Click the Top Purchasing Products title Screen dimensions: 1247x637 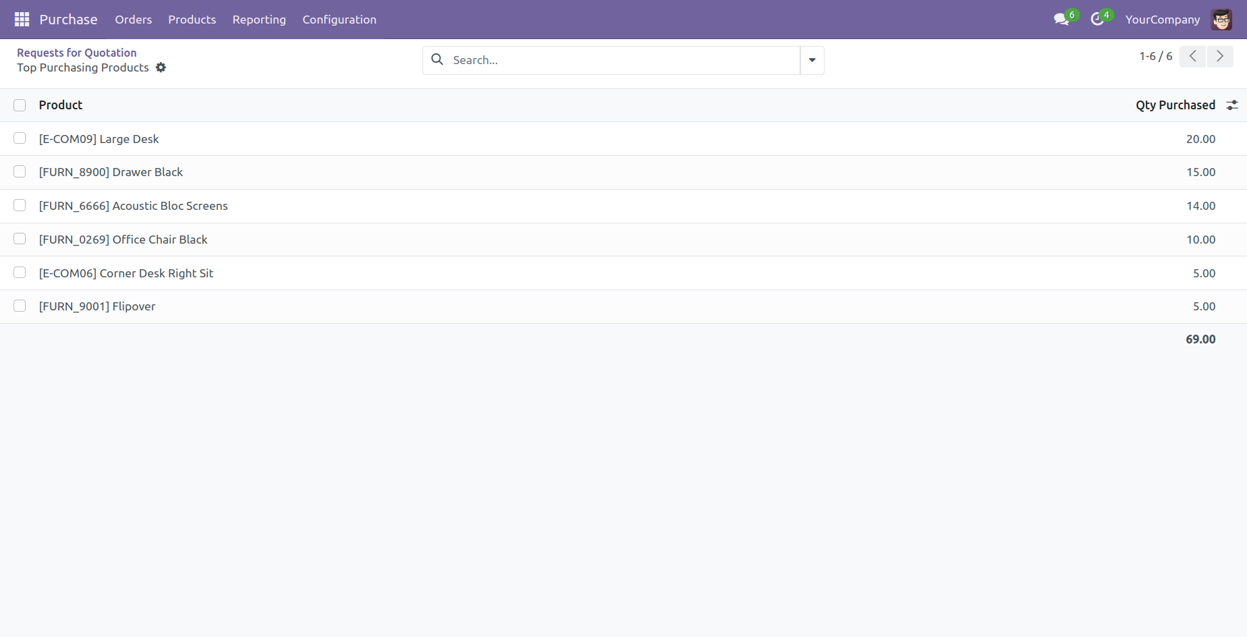(x=83, y=67)
